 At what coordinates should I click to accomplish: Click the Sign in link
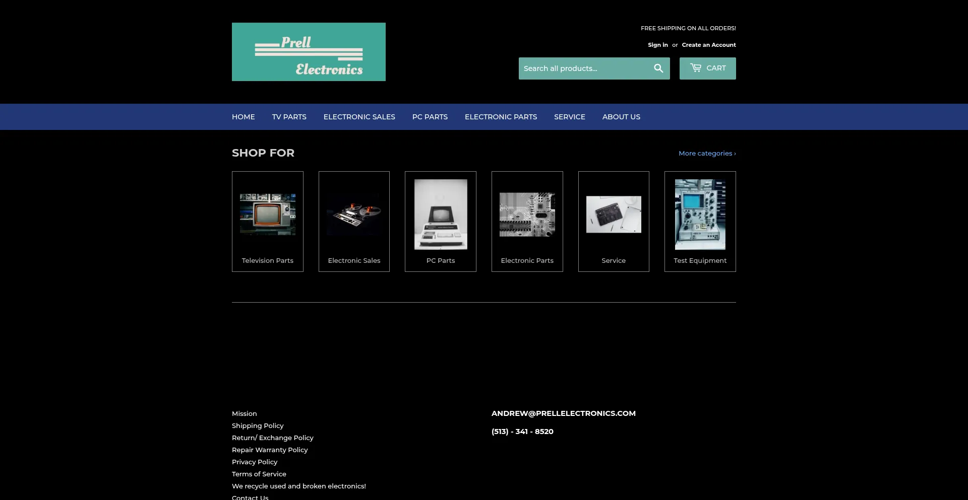point(657,45)
